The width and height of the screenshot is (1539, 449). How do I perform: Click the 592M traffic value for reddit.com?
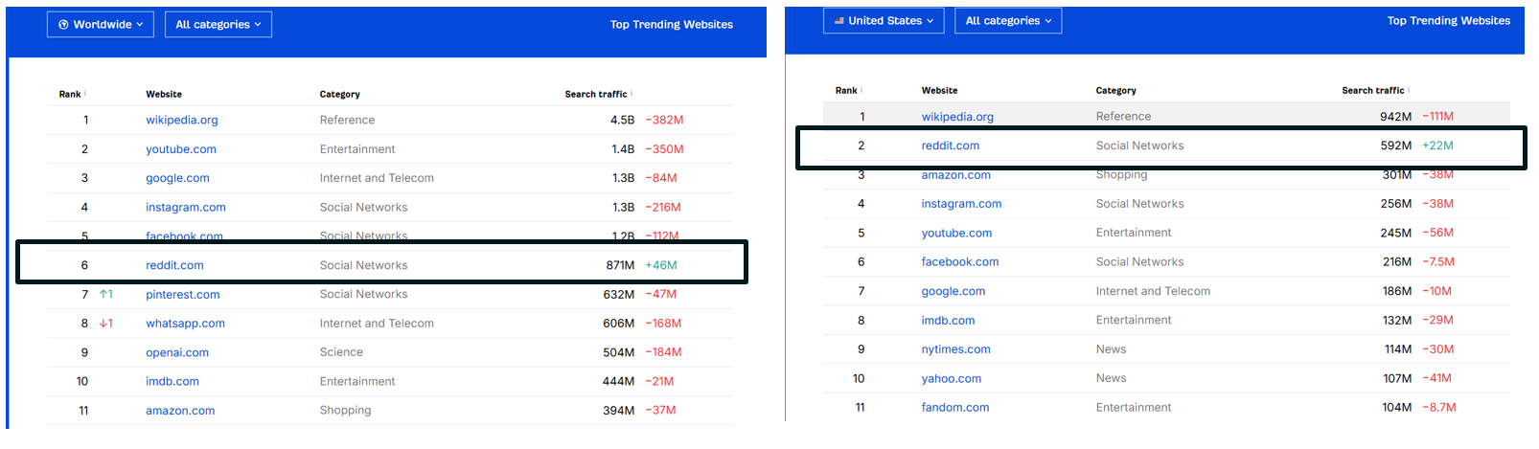[1396, 146]
